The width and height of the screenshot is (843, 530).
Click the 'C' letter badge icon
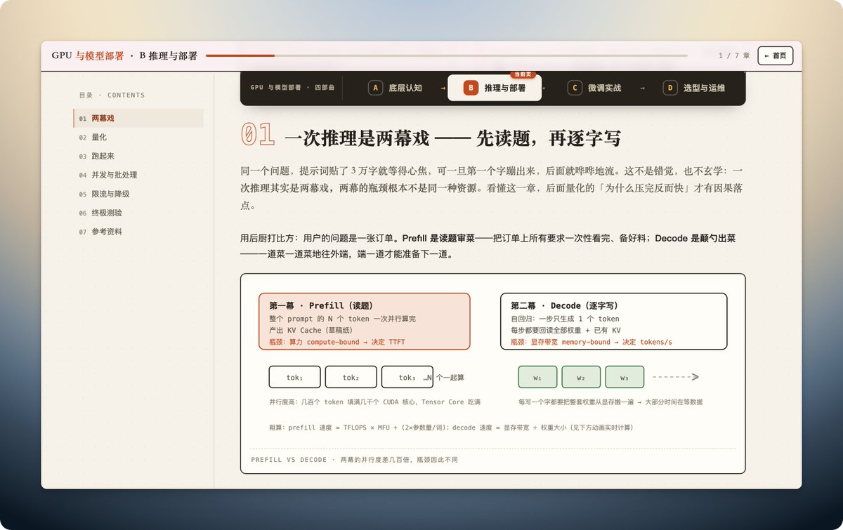[x=575, y=88]
